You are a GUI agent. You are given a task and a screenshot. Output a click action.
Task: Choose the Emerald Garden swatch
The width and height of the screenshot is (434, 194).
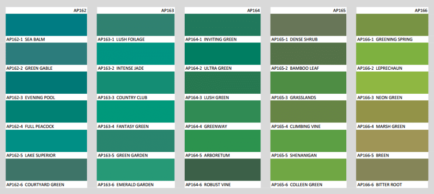[x=135, y=170]
